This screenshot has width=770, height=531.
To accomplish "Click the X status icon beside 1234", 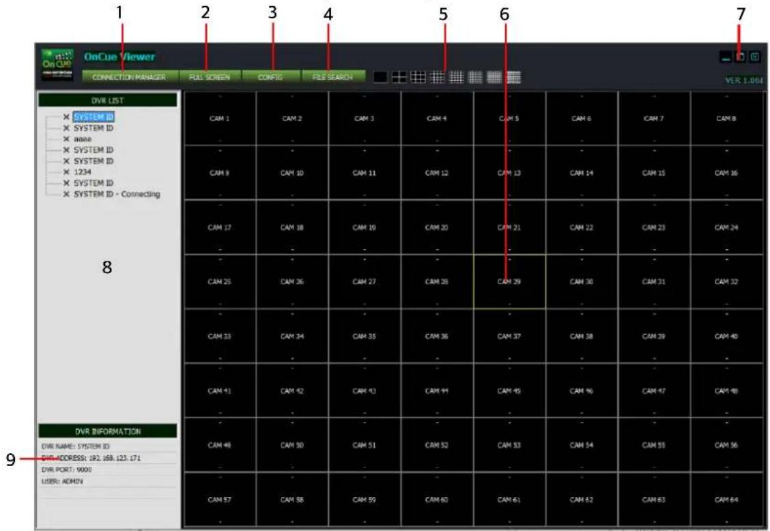I will click(66, 172).
